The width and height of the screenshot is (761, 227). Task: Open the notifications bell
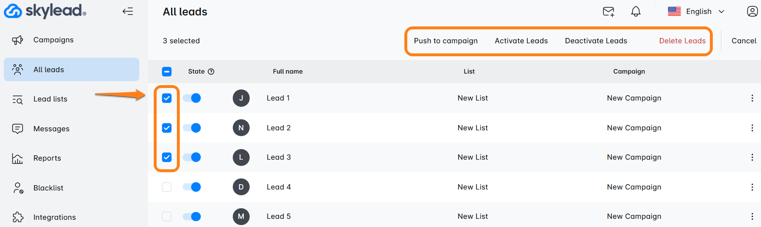[636, 12]
